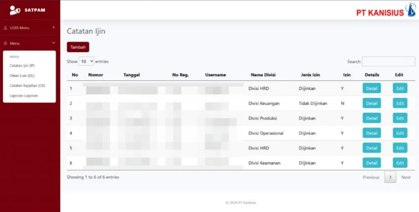Click the PT KANISIUS company logo
The width and height of the screenshot is (419, 212).
(x=386, y=10)
